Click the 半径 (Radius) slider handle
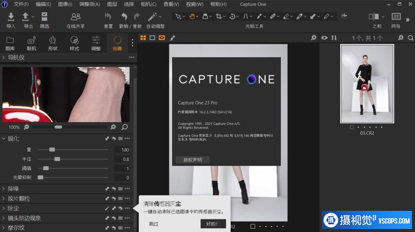Image resolution: width=415 pixels, height=232 pixels. click(x=57, y=159)
